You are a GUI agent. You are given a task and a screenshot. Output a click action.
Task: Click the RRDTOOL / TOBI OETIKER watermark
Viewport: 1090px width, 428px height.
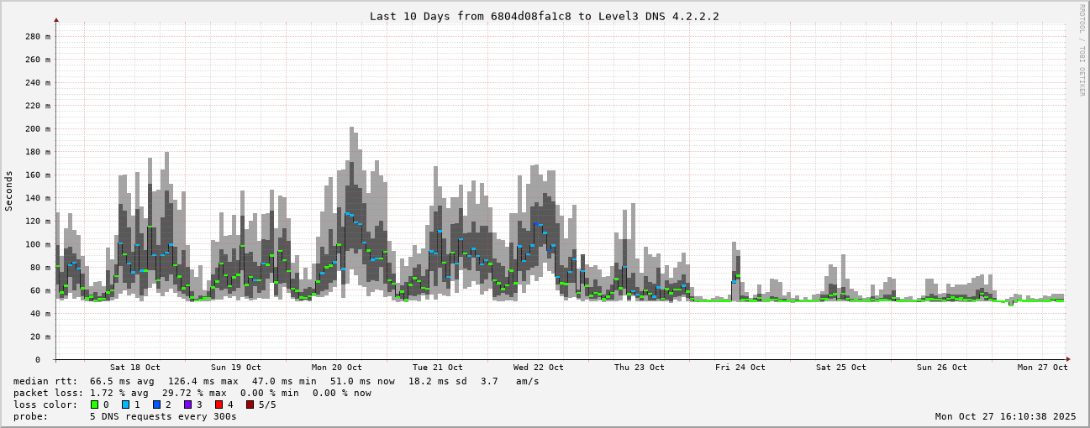click(1082, 50)
